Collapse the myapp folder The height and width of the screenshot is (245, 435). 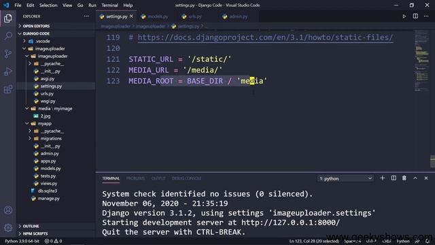[x=45, y=124]
